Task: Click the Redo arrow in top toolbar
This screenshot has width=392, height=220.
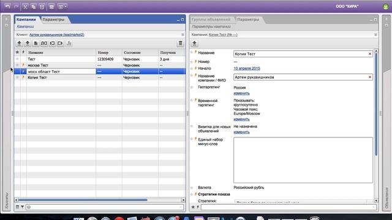Action: tap(17, 7)
